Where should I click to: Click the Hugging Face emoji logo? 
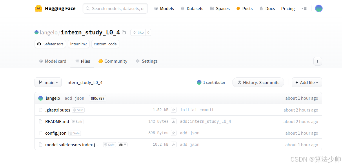point(38,8)
